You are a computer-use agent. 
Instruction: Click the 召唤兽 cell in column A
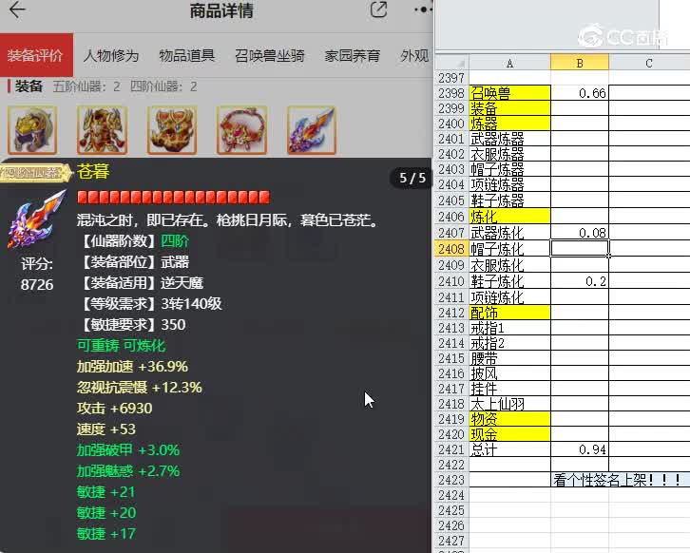coord(510,93)
